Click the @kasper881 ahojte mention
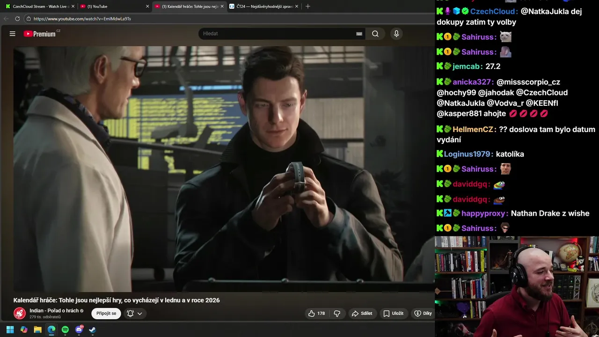599x337 pixels. click(471, 114)
